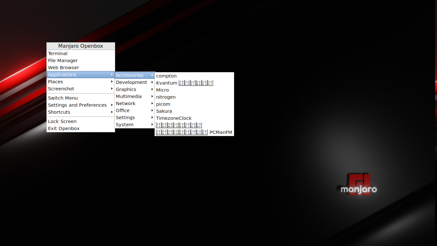The image size is (437, 246).
Task: Launch File Manager menu entry
Action: pyautogui.click(x=81, y=61)
